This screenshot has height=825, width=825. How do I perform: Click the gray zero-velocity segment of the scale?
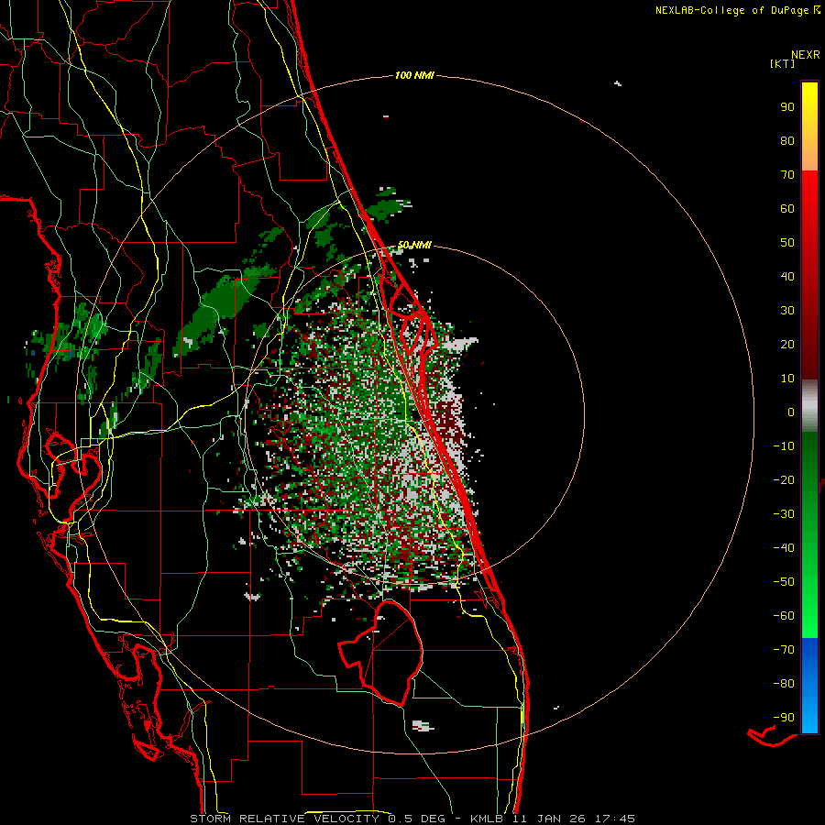809,405
